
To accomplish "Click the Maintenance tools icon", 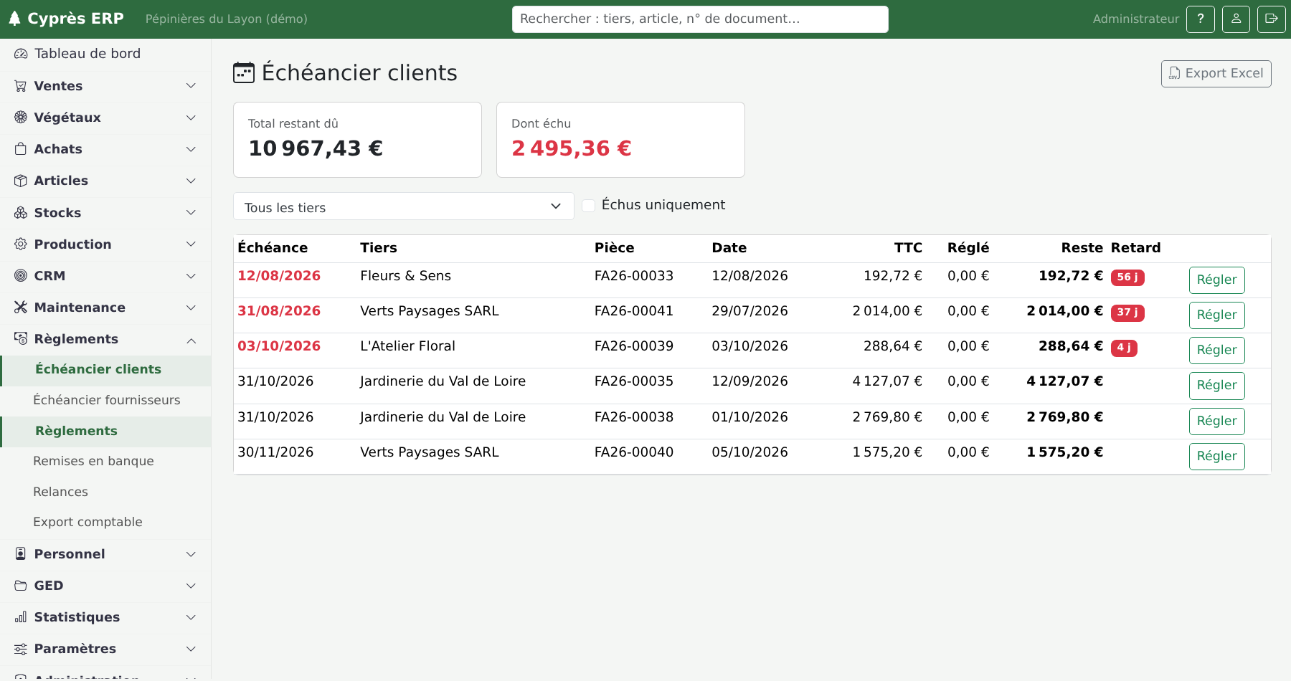I will point(21,308).
